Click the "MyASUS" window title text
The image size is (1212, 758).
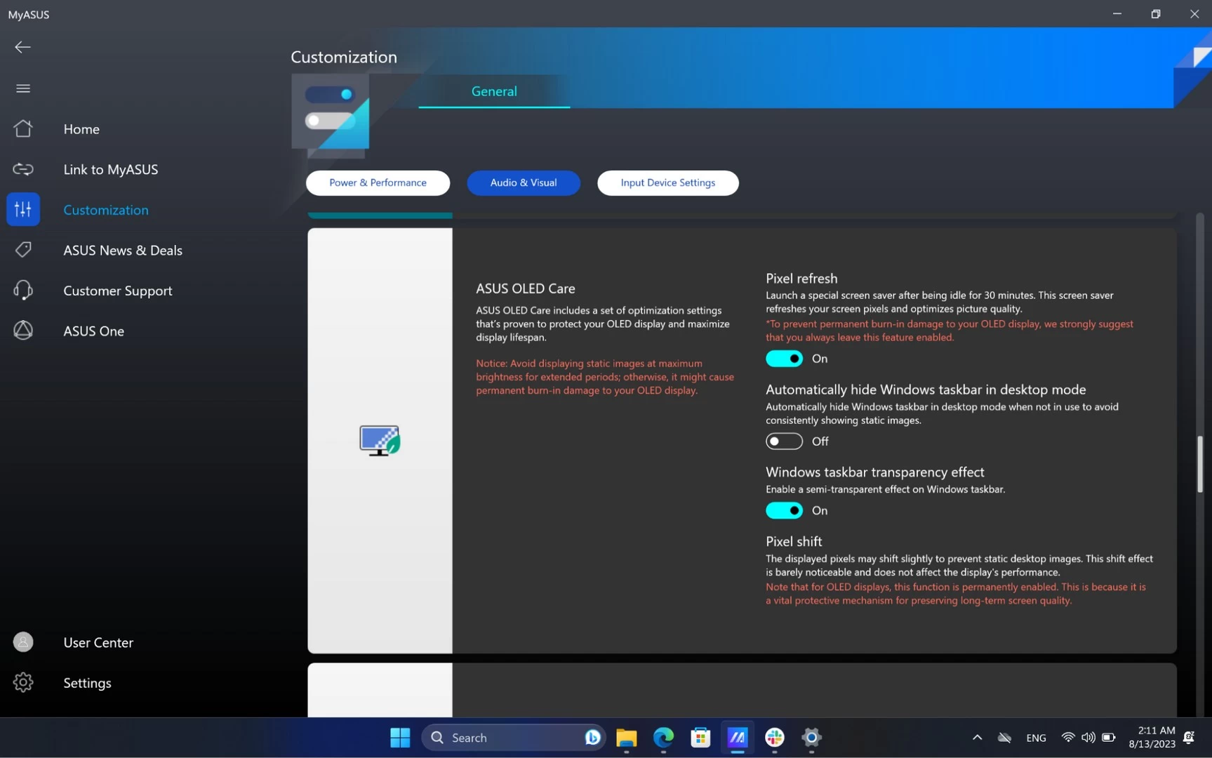pos(29,14)
